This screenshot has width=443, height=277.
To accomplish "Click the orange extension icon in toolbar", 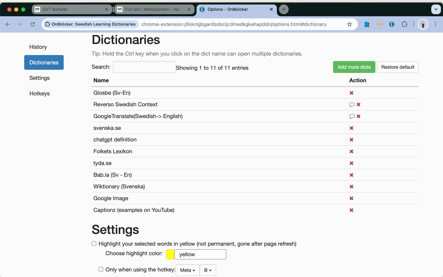I will pos(379,24).
